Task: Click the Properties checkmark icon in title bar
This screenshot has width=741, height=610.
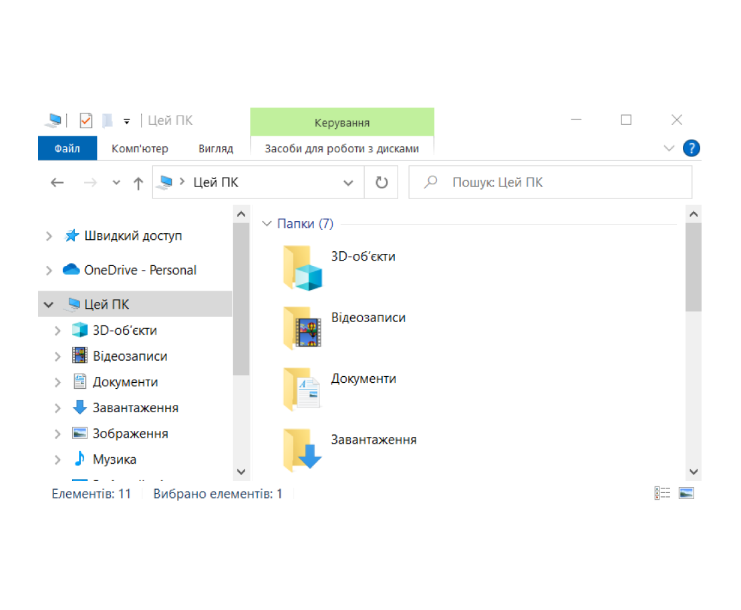Action: [x=86, y=120]
